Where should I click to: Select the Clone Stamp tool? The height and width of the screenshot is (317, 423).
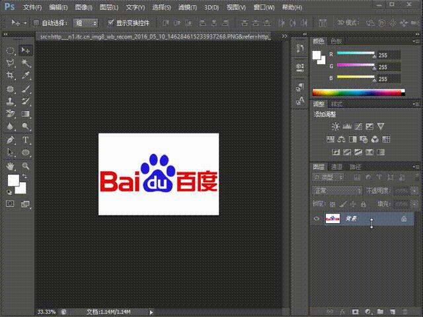pyautogui.click(x=11, y=101)
